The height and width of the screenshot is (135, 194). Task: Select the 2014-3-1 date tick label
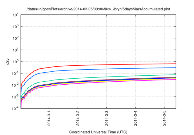point(49,118)
